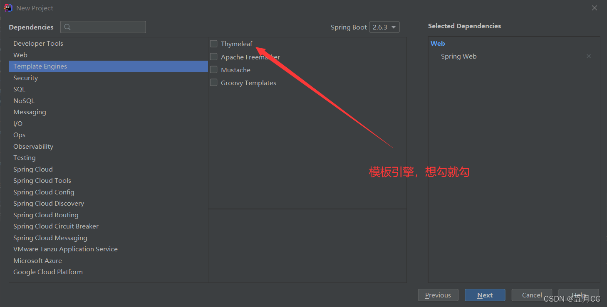Screen dimensions: 607x307
Task: Cancel the New Project wizard
Action: [532, 295]
